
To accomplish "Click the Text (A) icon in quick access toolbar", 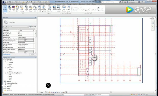I will point(32,2).
